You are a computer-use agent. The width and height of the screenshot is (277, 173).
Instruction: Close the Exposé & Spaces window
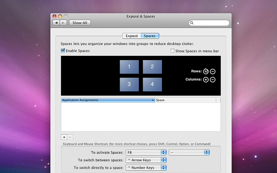coord(54,16)
